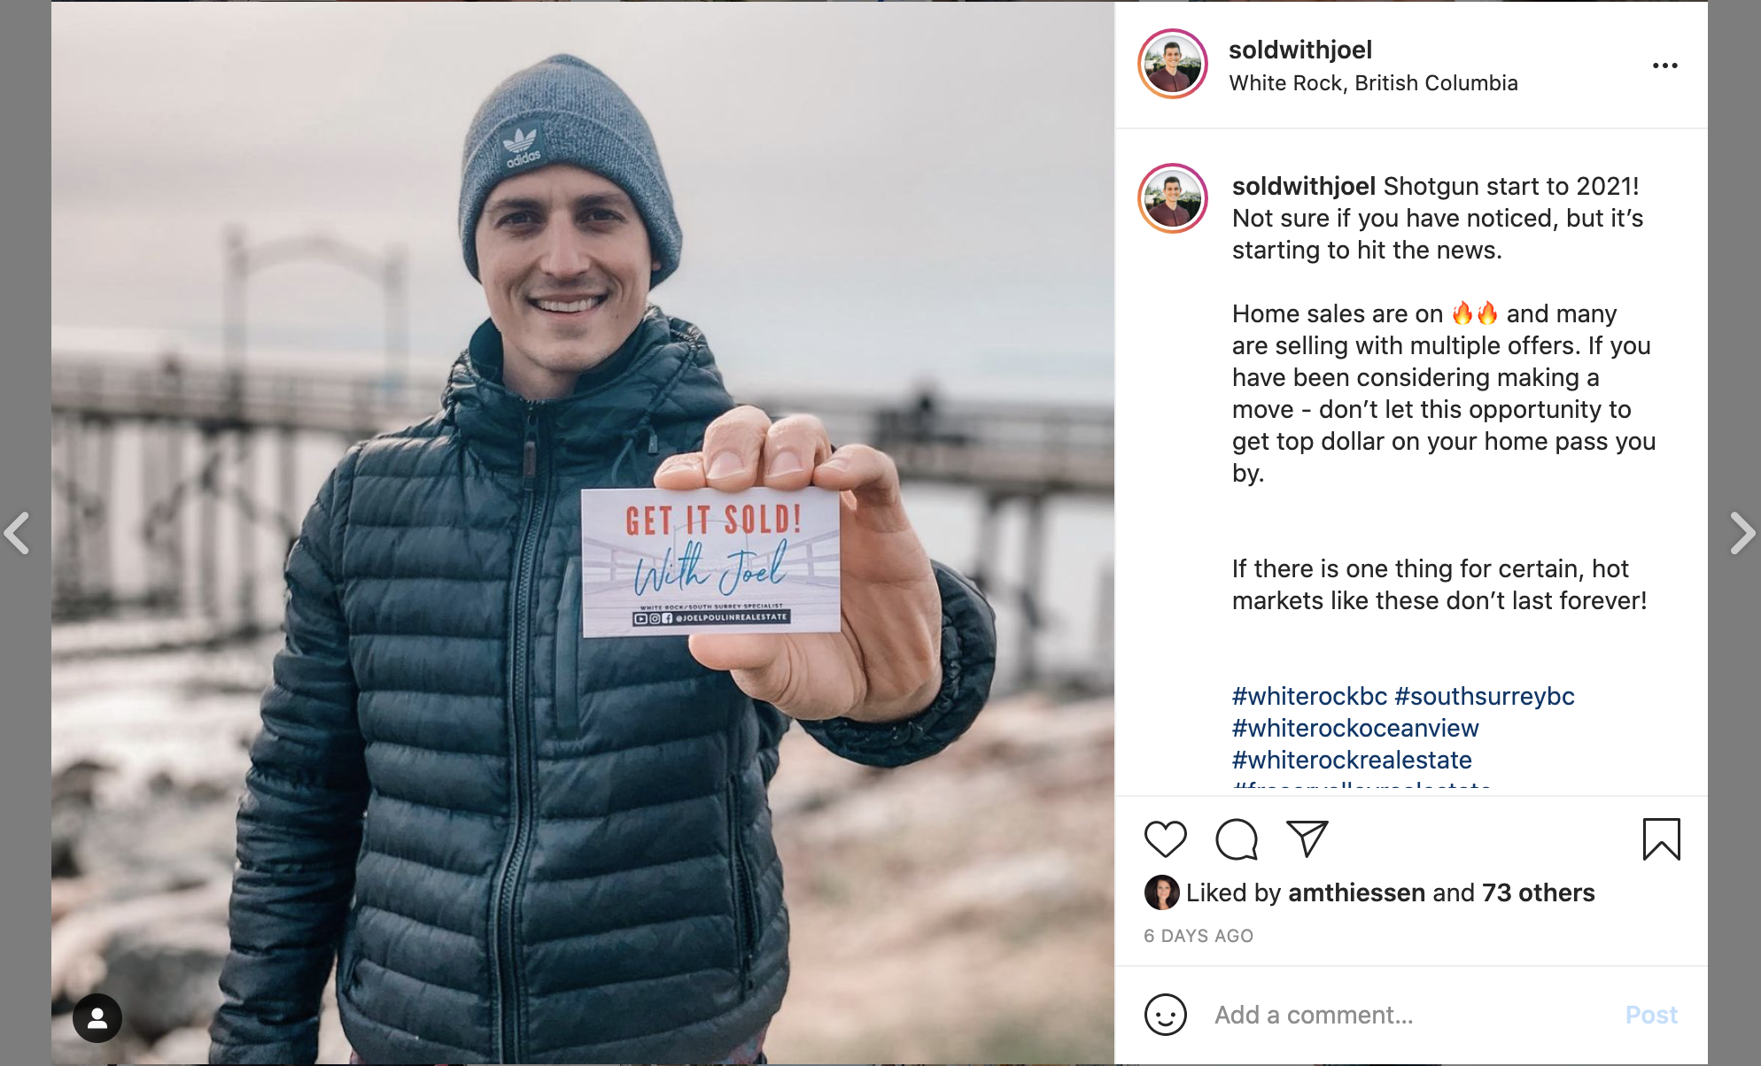Like the post with the heart icon
The image size is (1761, 1066).
(x=1165, y=838)
